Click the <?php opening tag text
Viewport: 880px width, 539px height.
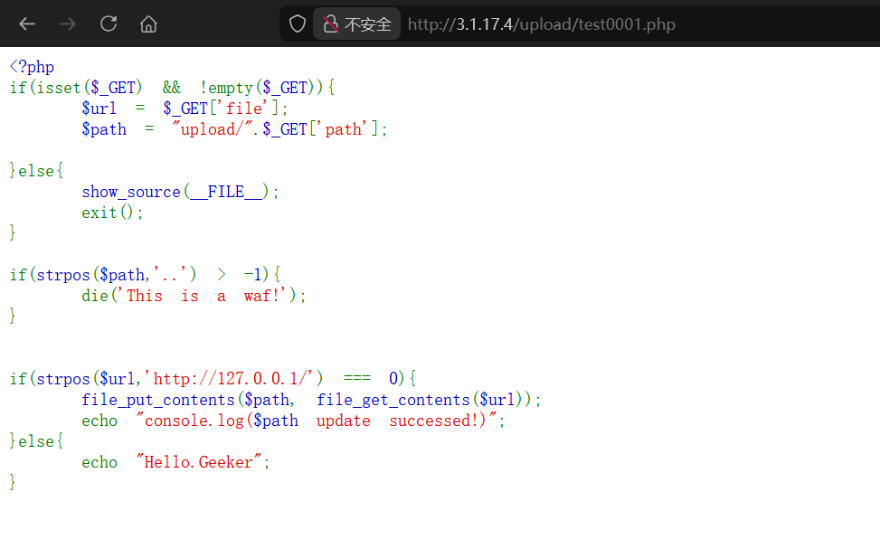(x=32, y=68)
